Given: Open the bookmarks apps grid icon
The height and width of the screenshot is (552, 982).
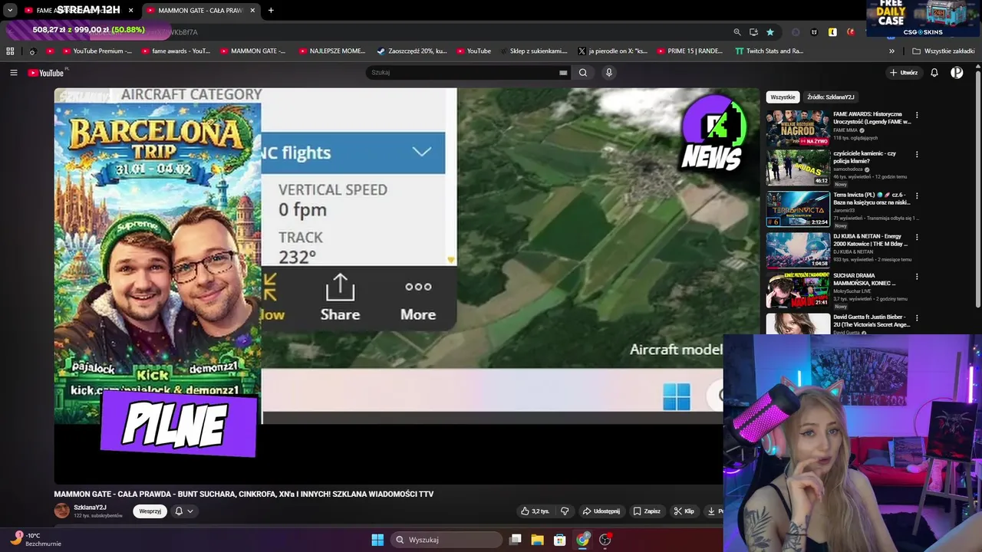Looking at the screenshot, I should coord(10,51).
